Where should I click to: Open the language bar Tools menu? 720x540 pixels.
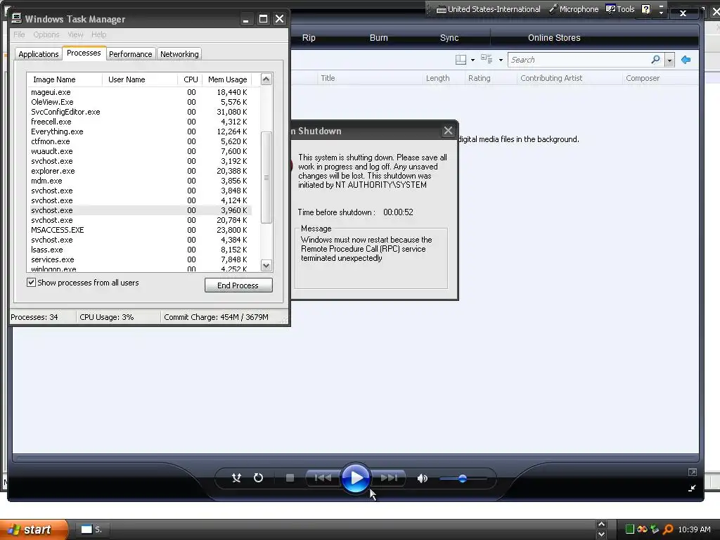(x=620, y=9)
